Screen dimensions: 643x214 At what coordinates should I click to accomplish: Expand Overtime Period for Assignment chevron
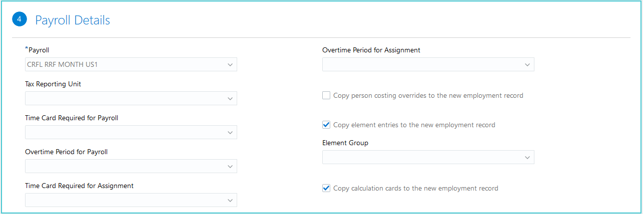point(527,65)
